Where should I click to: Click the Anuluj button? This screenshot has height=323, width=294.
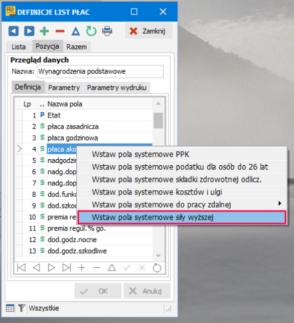point(147,291)
